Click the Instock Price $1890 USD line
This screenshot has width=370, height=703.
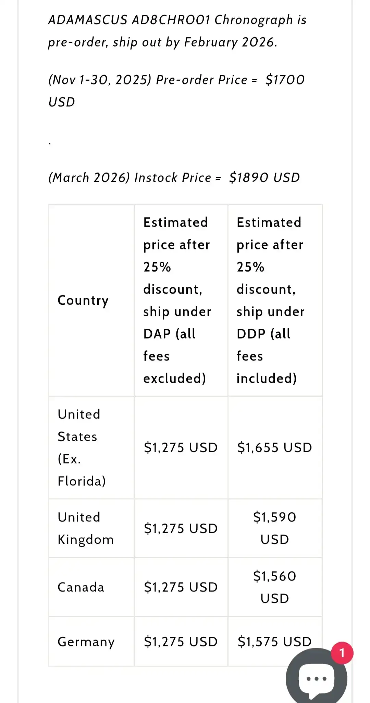coord(174,177)
